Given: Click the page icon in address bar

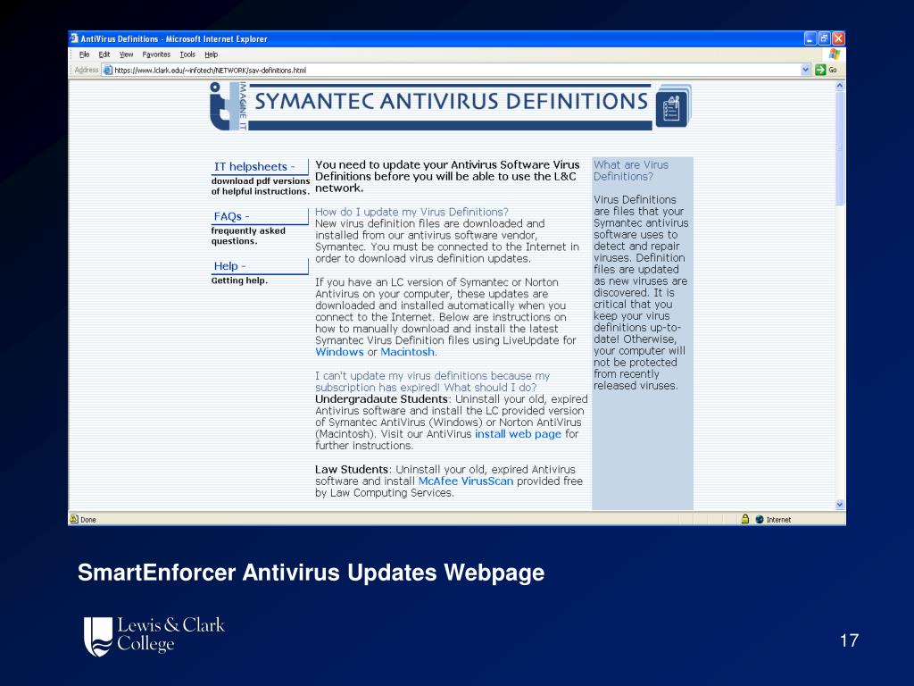Looking at the screenshot, I should coord(107,70).
